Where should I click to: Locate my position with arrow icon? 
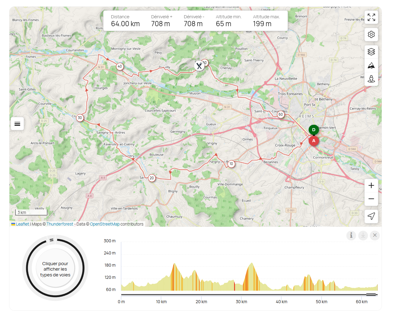tap(371, 216)
